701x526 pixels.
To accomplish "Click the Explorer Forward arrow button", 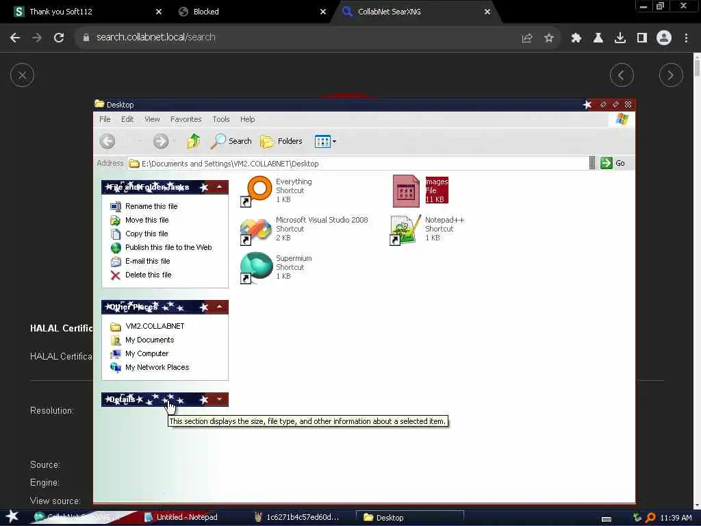I will click(160, 141).
